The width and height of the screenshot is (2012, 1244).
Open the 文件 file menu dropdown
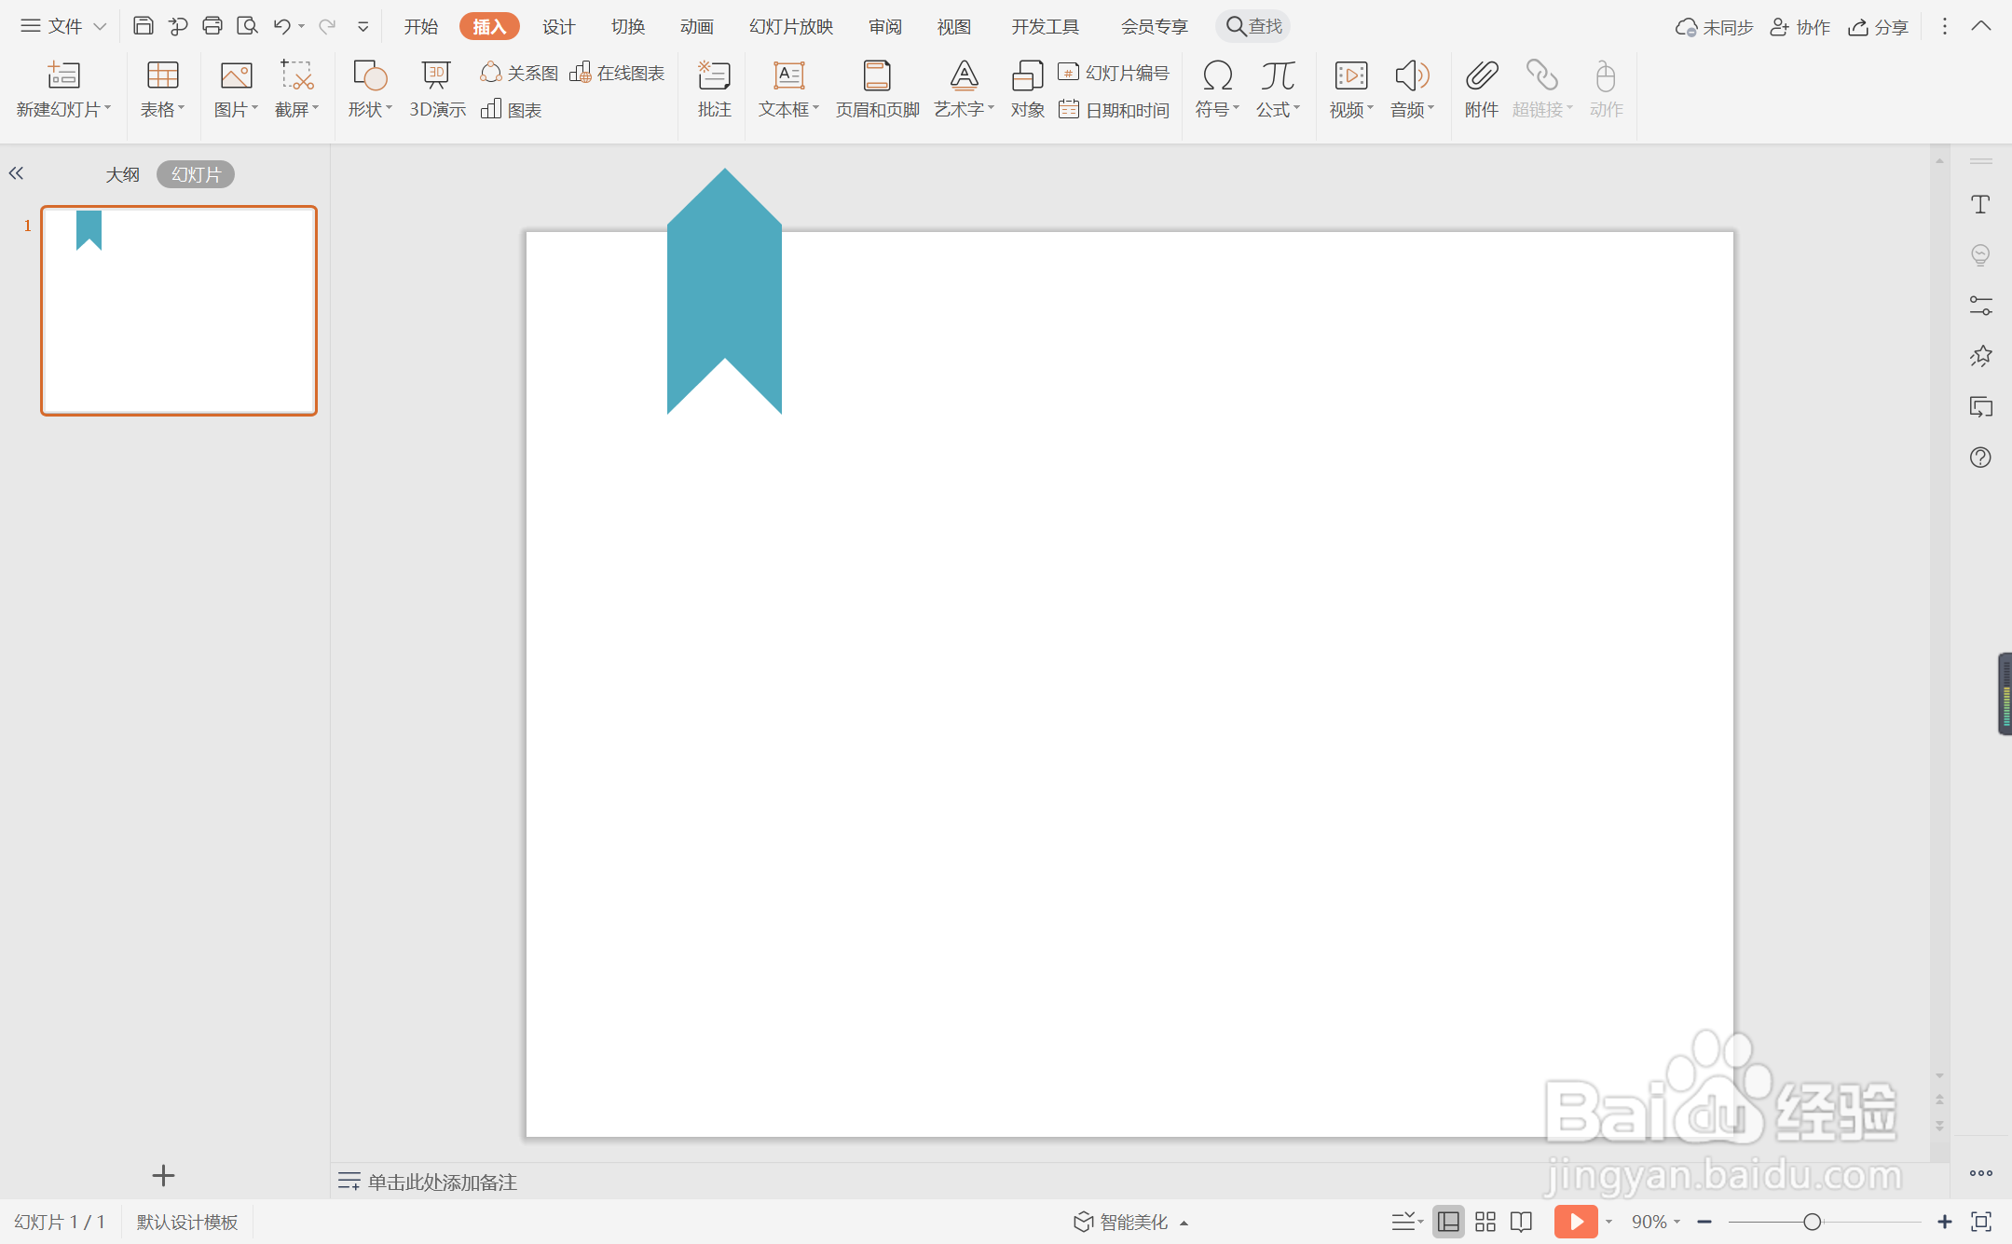(x=63, y=26)
